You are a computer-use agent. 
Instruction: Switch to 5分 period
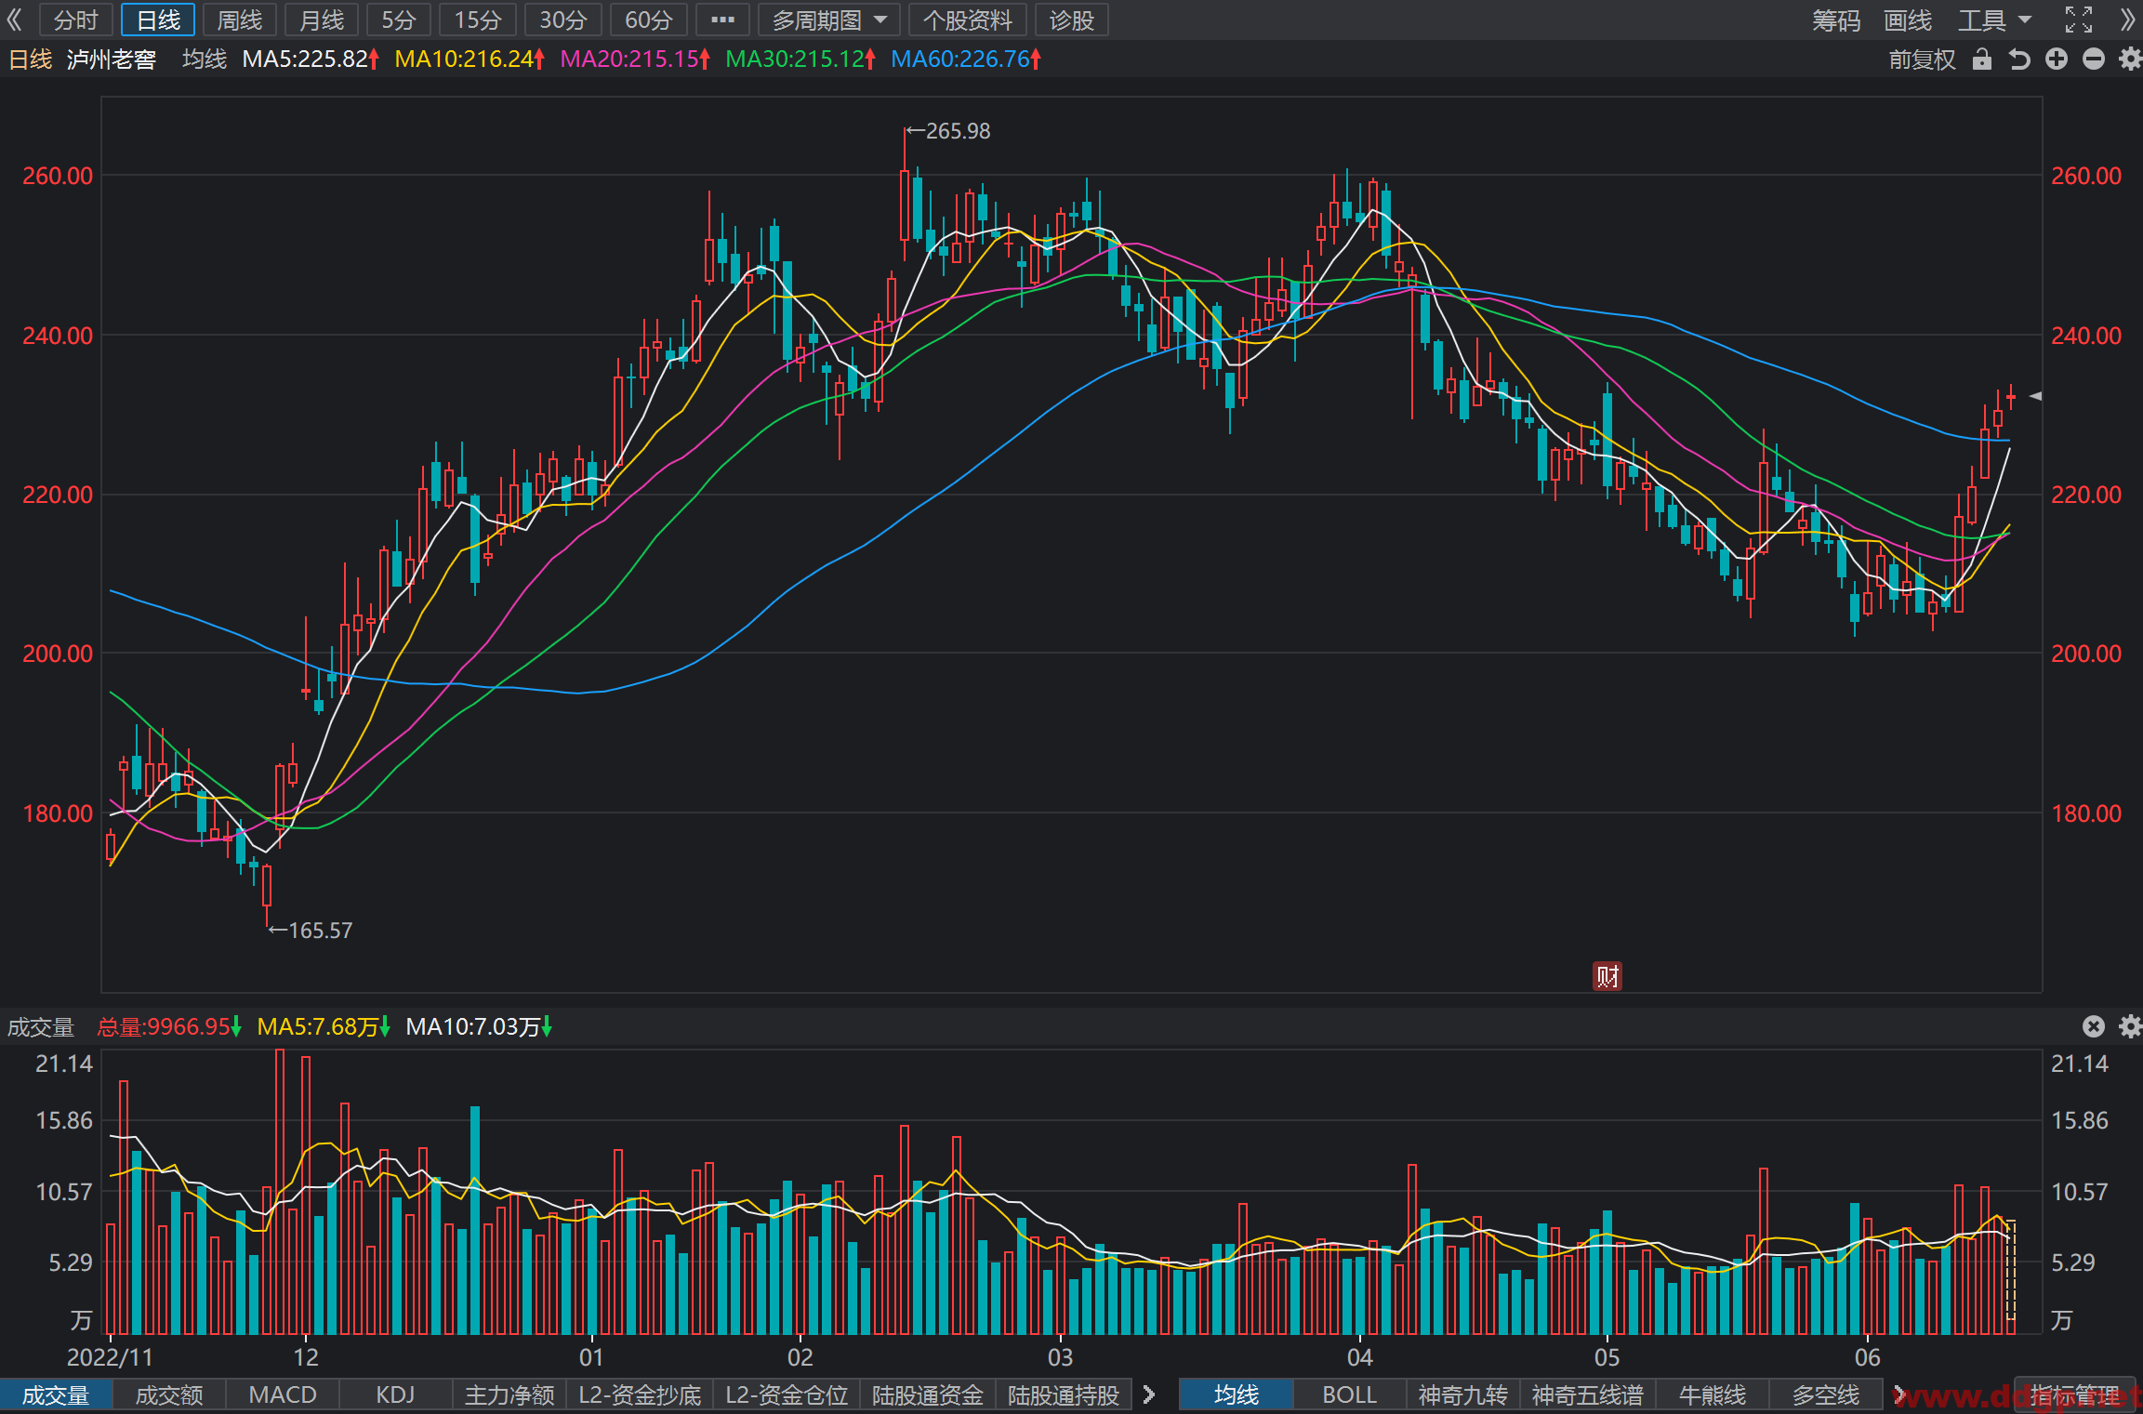(399, 20)
